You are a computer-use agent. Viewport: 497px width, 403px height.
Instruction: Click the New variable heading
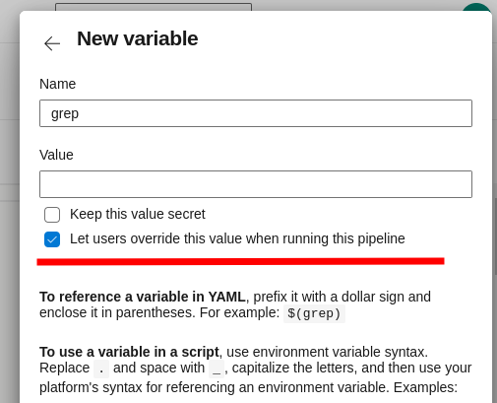click(138, 38)
